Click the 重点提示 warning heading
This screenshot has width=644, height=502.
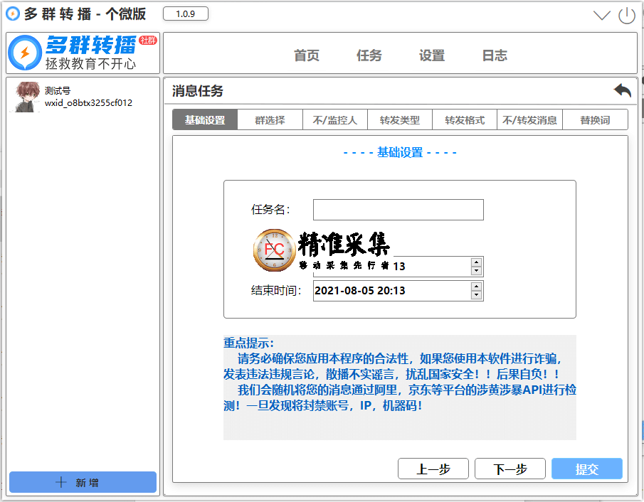click(248, 343)
